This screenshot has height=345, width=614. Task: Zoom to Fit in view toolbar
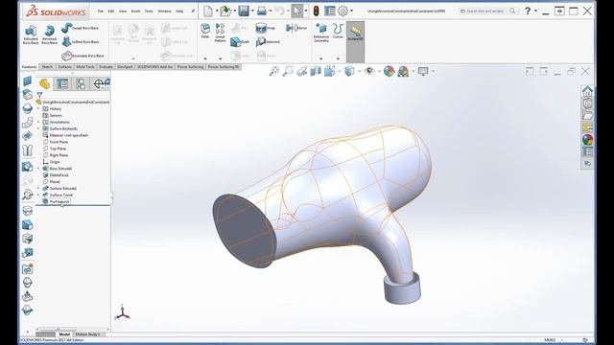[273, 71]
